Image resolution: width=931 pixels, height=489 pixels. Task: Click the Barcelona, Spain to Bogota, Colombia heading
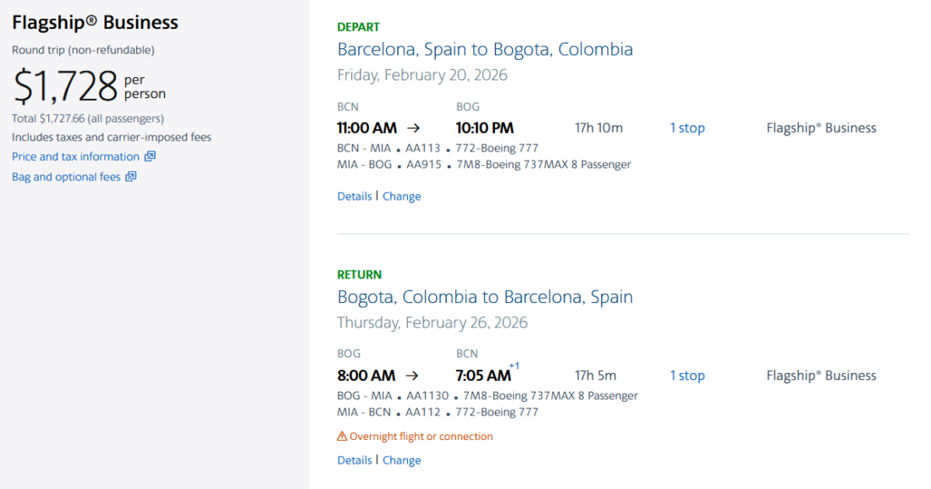(x=485, y=49)
